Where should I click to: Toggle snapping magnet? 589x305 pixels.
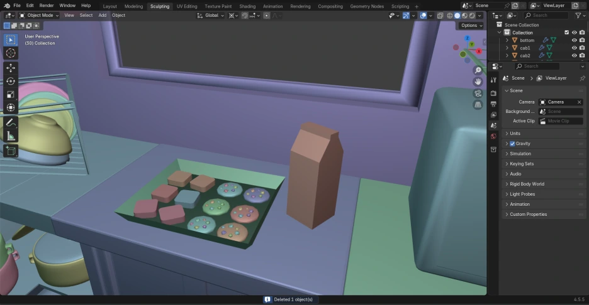tap(245, 15)
